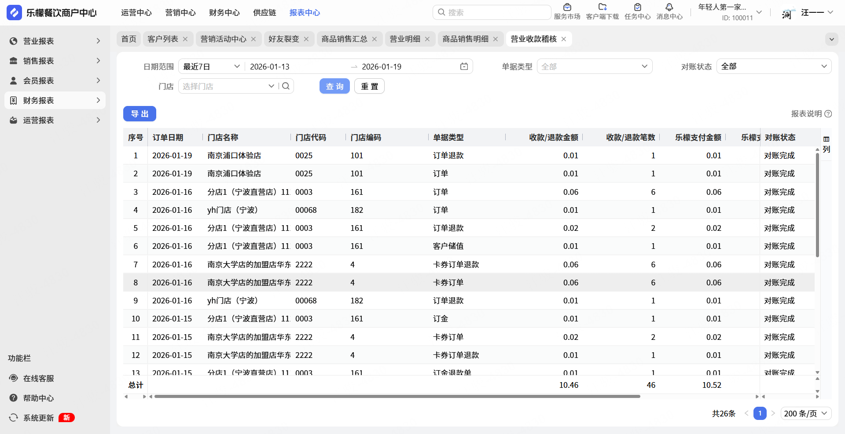Expand the 单据类型 dropdown
845x434 pixels.
(594, 66)
